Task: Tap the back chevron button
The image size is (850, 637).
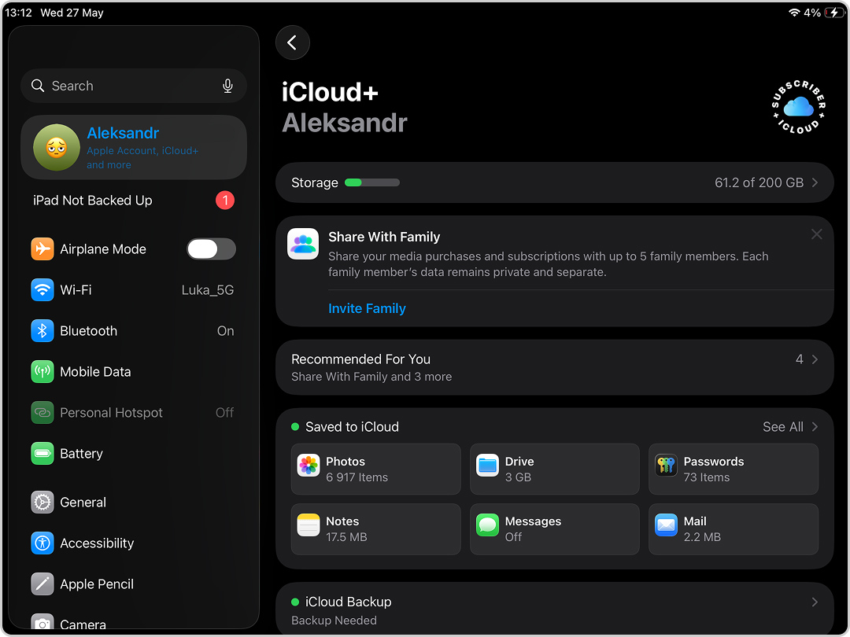Action: pyautogui.click(x=293, y=42)
